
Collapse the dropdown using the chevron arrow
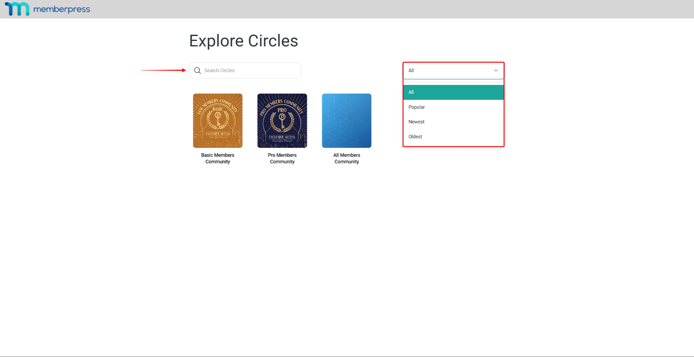[x=496, y=71]
